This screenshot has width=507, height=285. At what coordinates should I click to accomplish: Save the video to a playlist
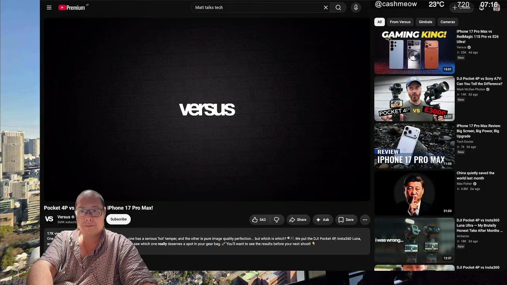(346, 220)
